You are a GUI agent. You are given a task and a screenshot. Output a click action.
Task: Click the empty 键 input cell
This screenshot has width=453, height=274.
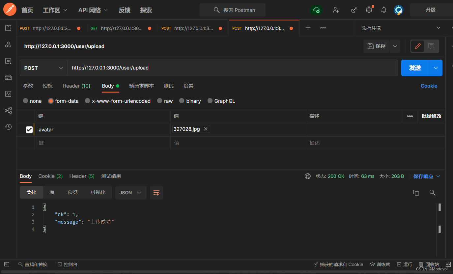tap(102, 143)
